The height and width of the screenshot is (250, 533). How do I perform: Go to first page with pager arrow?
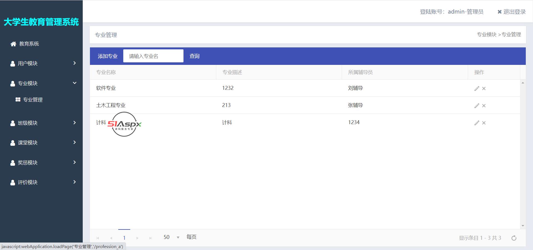click(x=97, y=238)
